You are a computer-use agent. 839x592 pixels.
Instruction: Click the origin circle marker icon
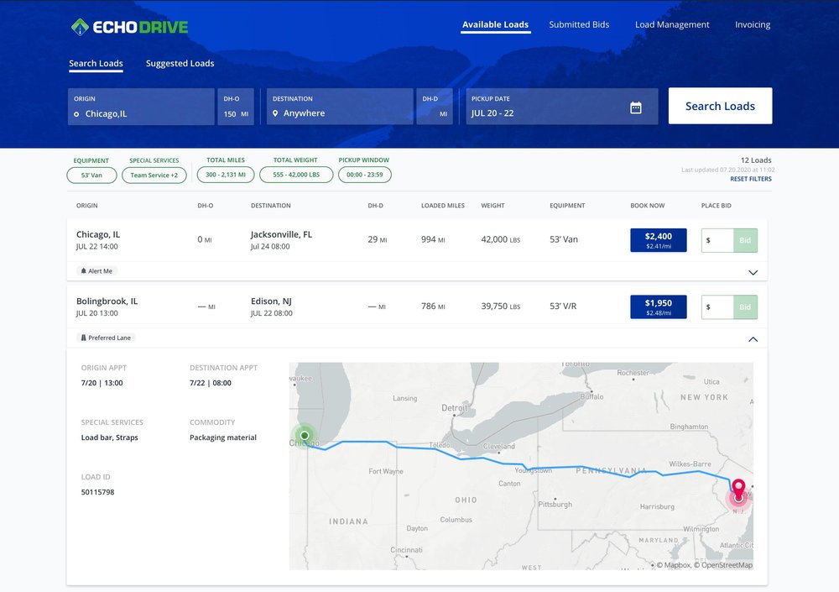[76, 114]
